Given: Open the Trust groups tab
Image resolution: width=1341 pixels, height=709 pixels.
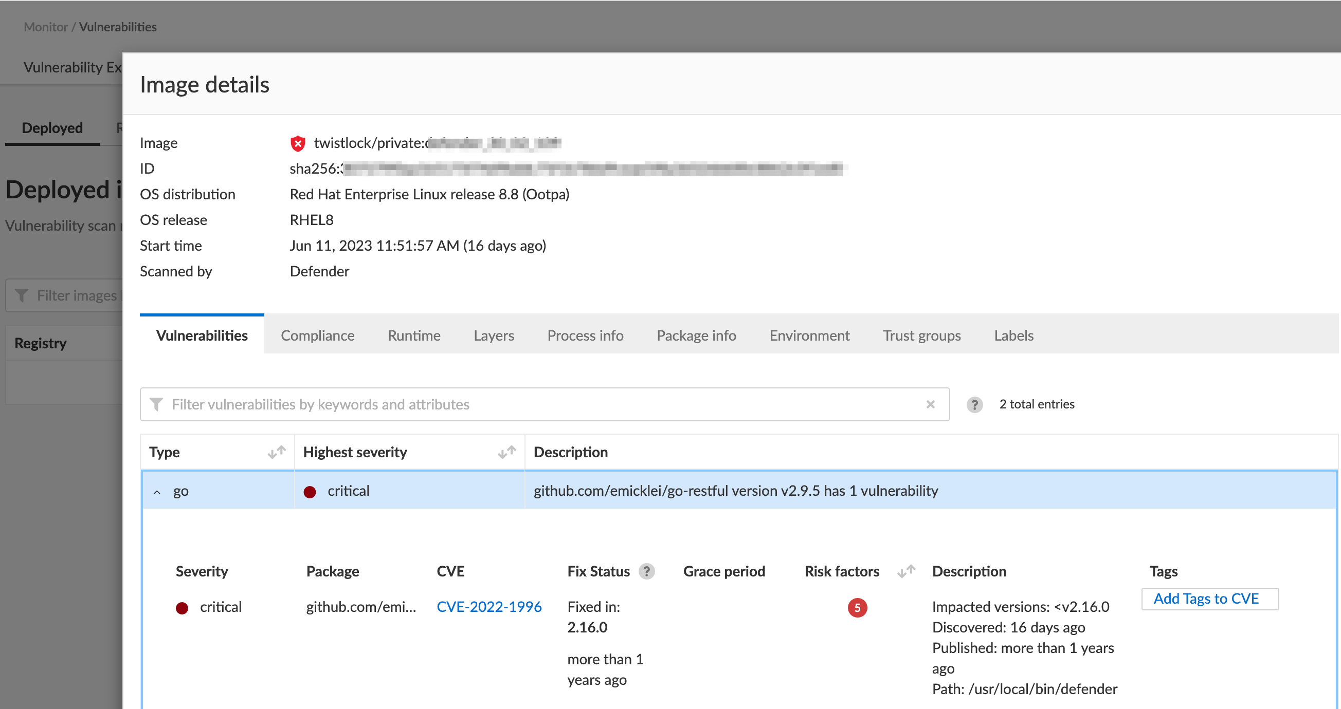Looking at the screenshot, I should (921, 335).
